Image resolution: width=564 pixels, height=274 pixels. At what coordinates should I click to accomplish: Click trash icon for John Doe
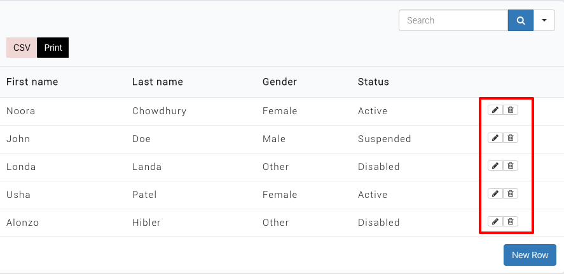(511, 138)
